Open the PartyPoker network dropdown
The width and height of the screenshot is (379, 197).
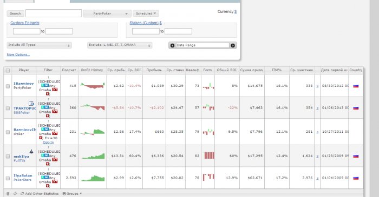coord(107,13)
